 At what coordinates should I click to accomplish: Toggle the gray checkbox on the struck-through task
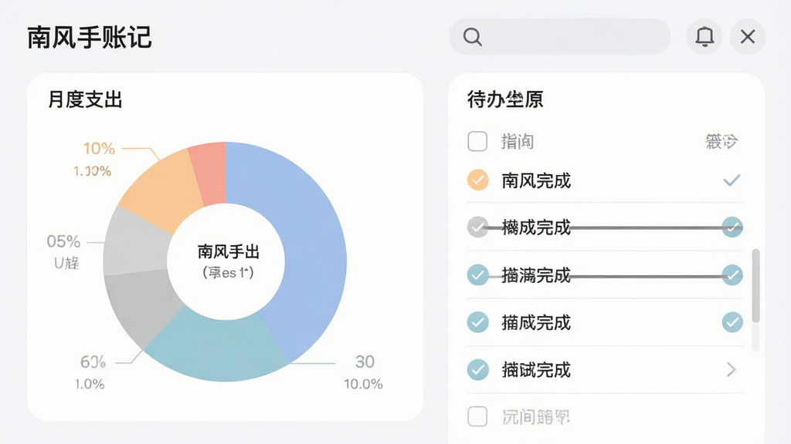[477, 227]
